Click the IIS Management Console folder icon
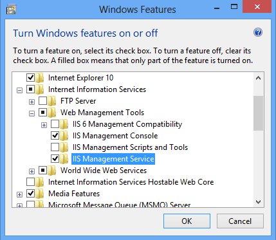276x240 pixels. (x=64, y=136)
